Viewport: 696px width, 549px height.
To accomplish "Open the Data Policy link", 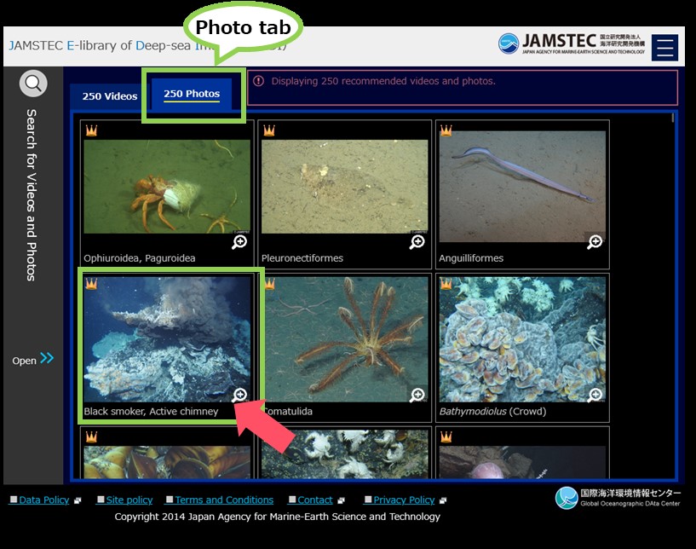I will pos(44,500).
